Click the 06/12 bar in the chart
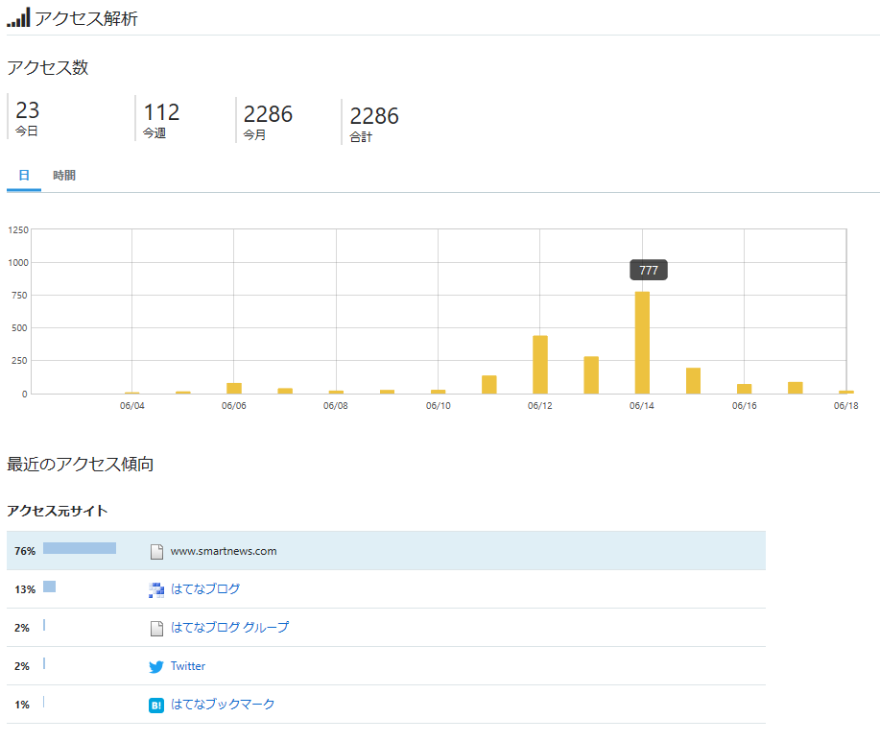The width and height of the screenshot is (880, 742). [540, 364]
